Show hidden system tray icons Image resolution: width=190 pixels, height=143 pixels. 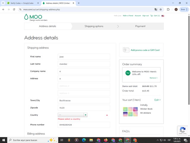158,140
